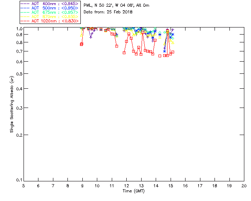
Task: Click the 0.9 y-axis tick label
Action: (19, 35)
